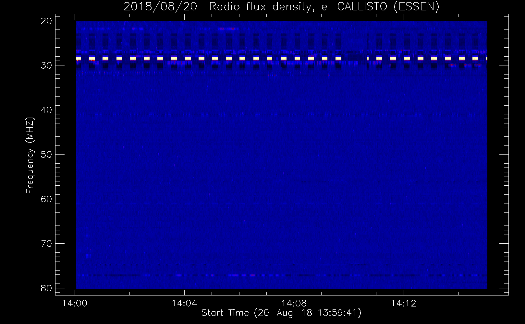Click the 14:12 time tick label
Image resolution: width=525 pixels, height=324 pixels.
pyautogui.click(x=404, y=304)
